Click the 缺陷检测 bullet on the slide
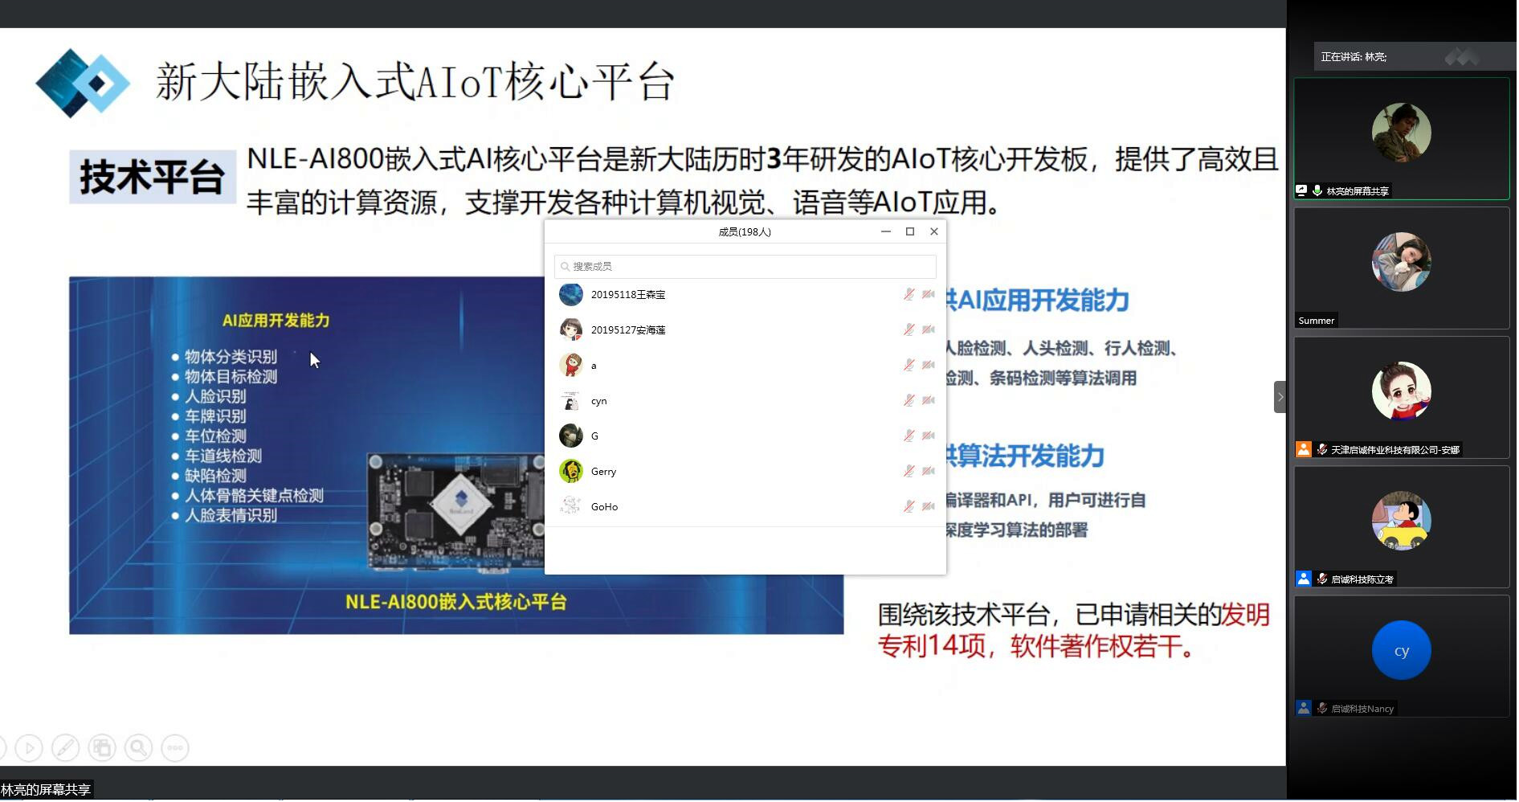The image size is (1519, 802). coord(215,476)
